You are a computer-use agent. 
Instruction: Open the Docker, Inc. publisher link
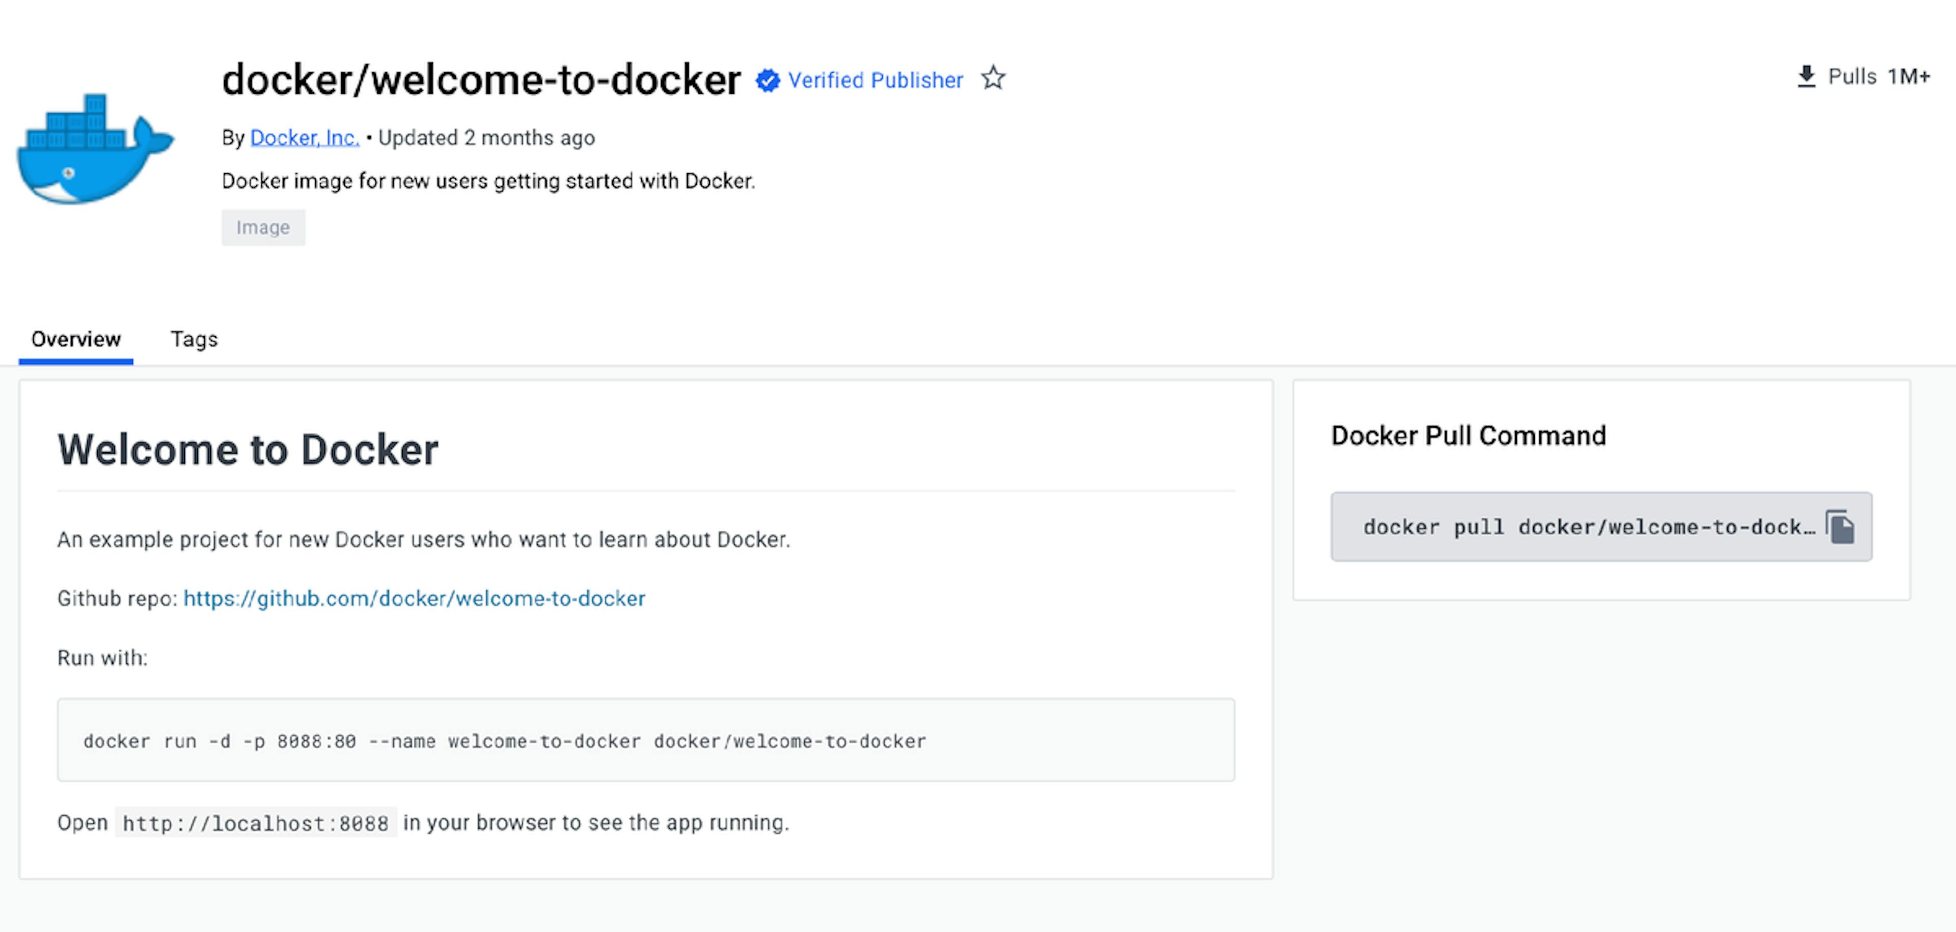[305, 138]
